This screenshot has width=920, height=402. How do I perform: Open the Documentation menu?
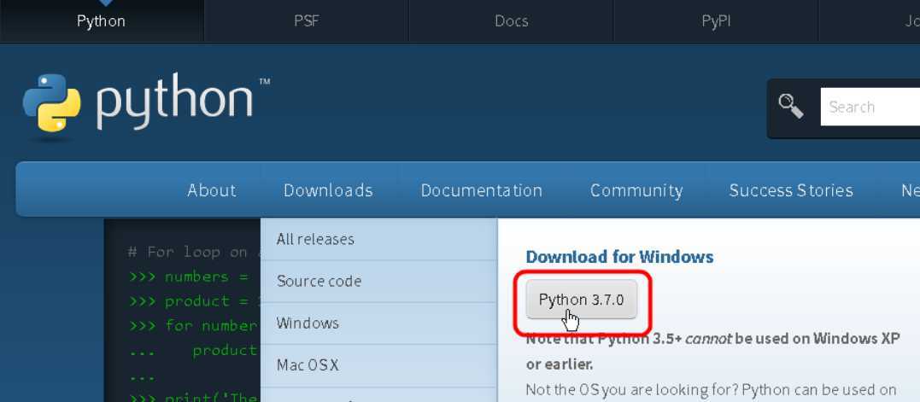(x=481, y=189)
